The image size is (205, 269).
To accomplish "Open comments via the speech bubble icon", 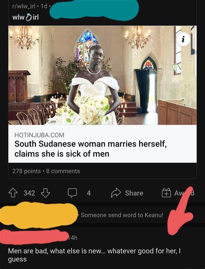I will [x=72, y=193].
